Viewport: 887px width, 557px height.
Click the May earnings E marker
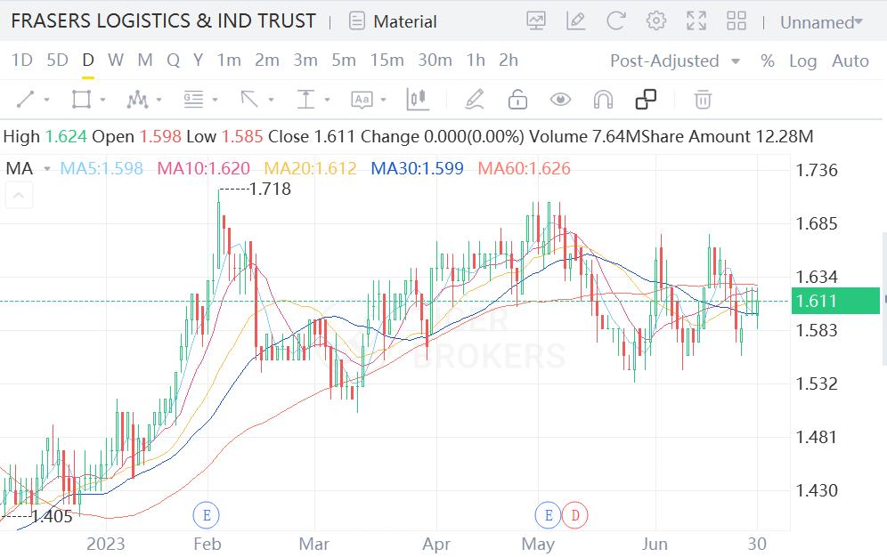tap(549, 515)
